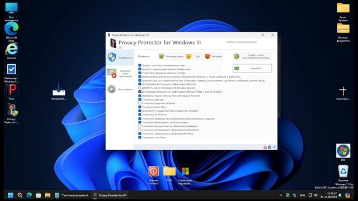
Task: Switch to Удаление метро приложений tab
Action: click(120, 74)
